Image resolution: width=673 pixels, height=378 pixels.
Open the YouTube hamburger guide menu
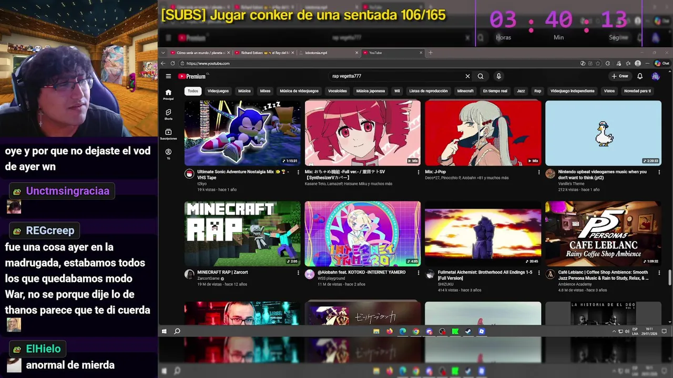tap(168, 76)
